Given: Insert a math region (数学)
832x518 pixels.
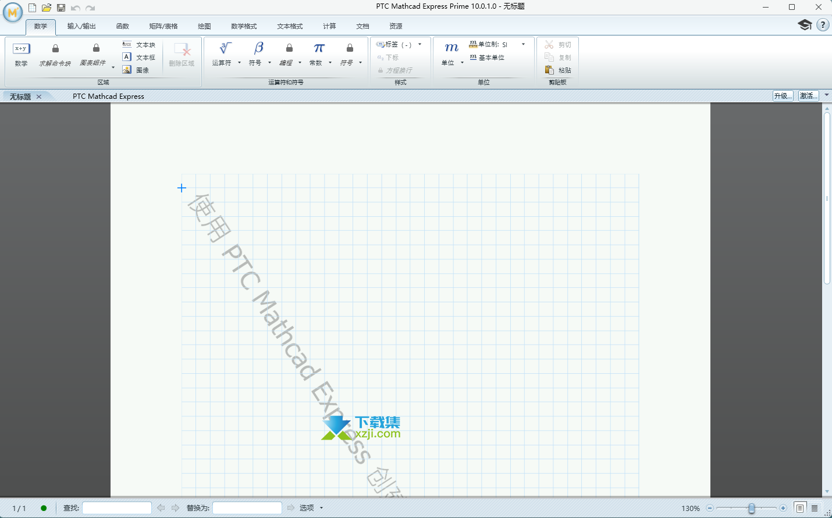Looking at the screenshot, I should pos(22,55).
